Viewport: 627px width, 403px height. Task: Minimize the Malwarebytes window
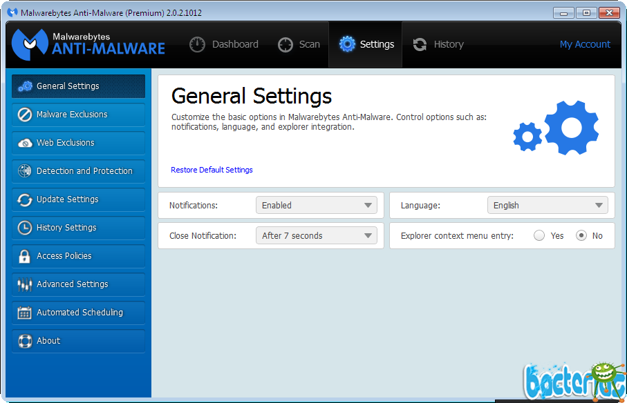(x=563, y=13)
